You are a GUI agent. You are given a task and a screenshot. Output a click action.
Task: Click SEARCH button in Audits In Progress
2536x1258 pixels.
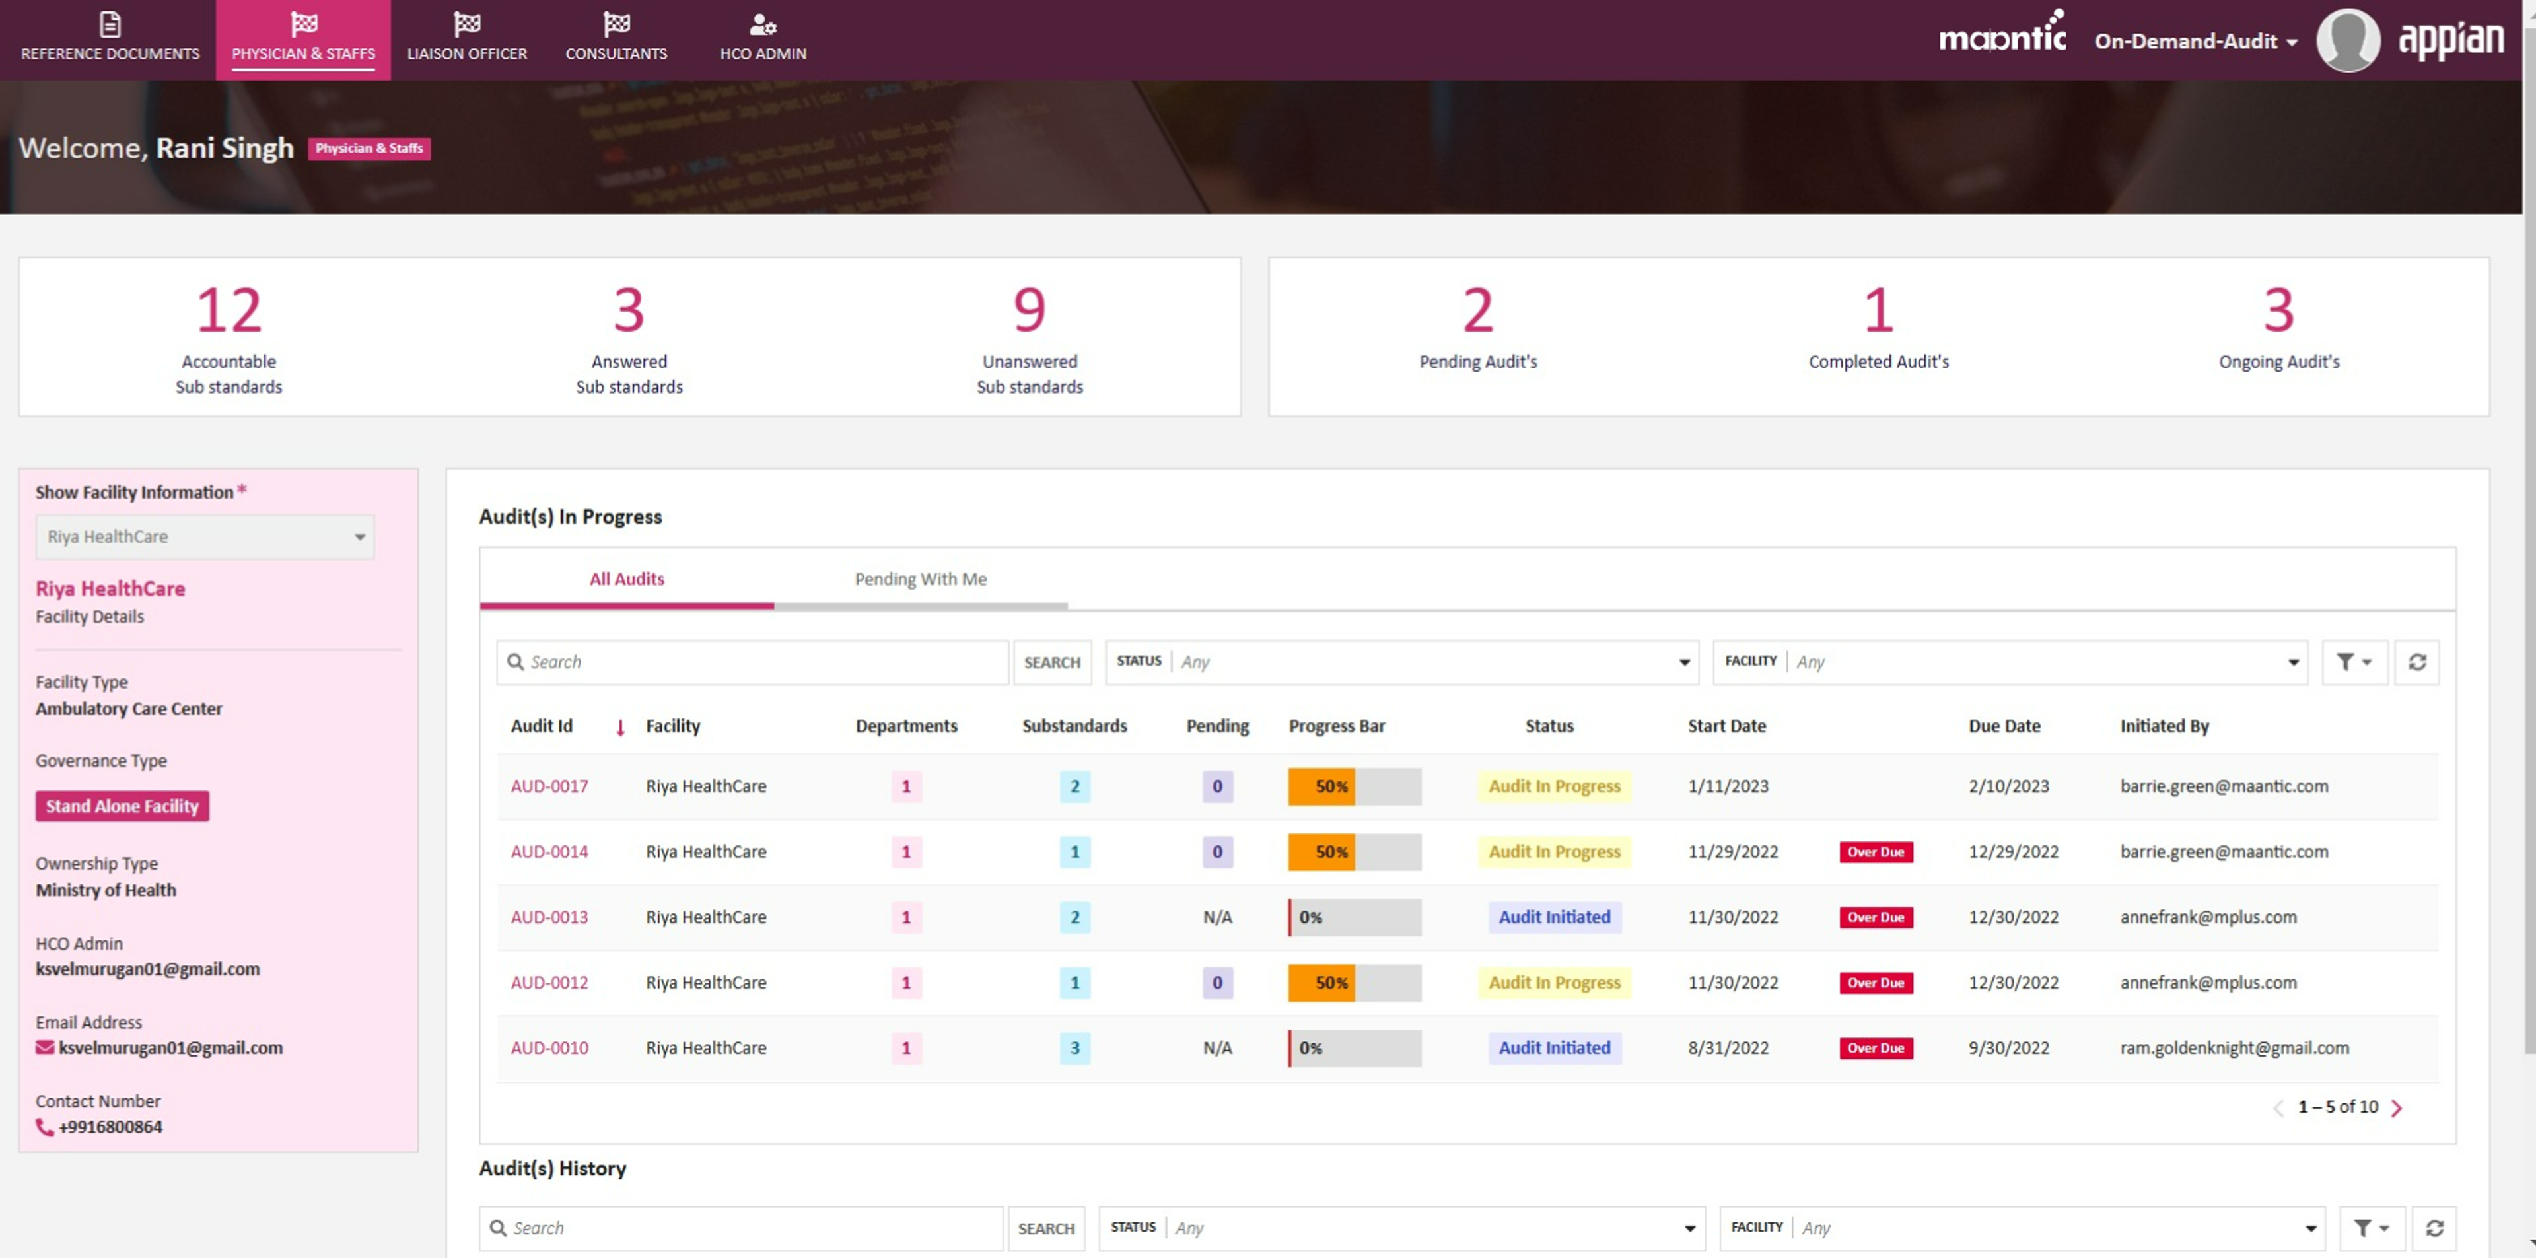[1051, 662]
